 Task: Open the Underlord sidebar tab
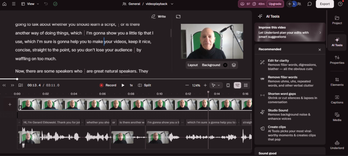pyautogui.click(x=337, y=145)
